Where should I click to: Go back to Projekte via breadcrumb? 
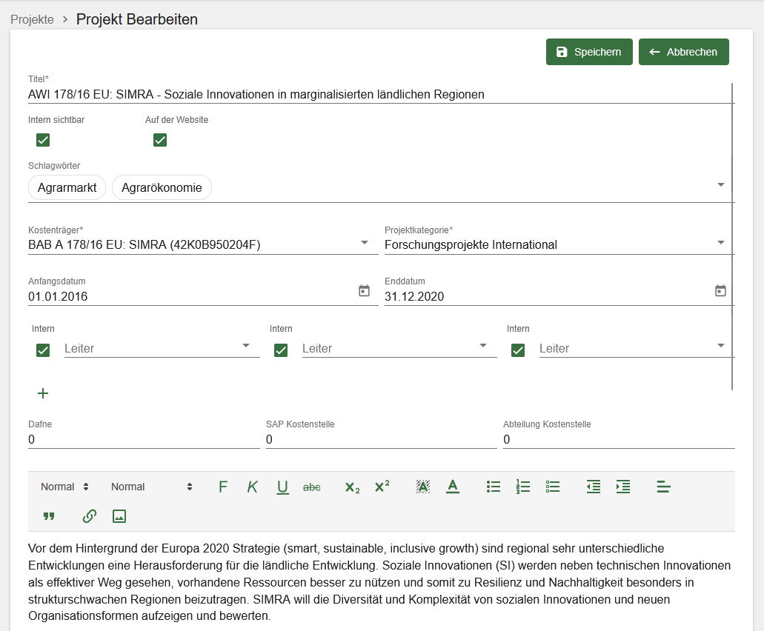(x=32, y=19)
